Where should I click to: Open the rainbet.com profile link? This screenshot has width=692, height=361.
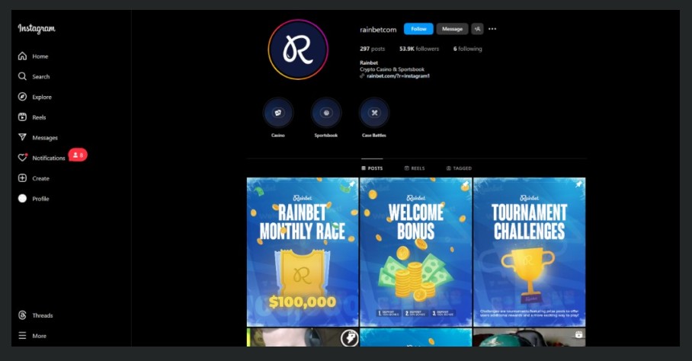click(x=398, y=76)
